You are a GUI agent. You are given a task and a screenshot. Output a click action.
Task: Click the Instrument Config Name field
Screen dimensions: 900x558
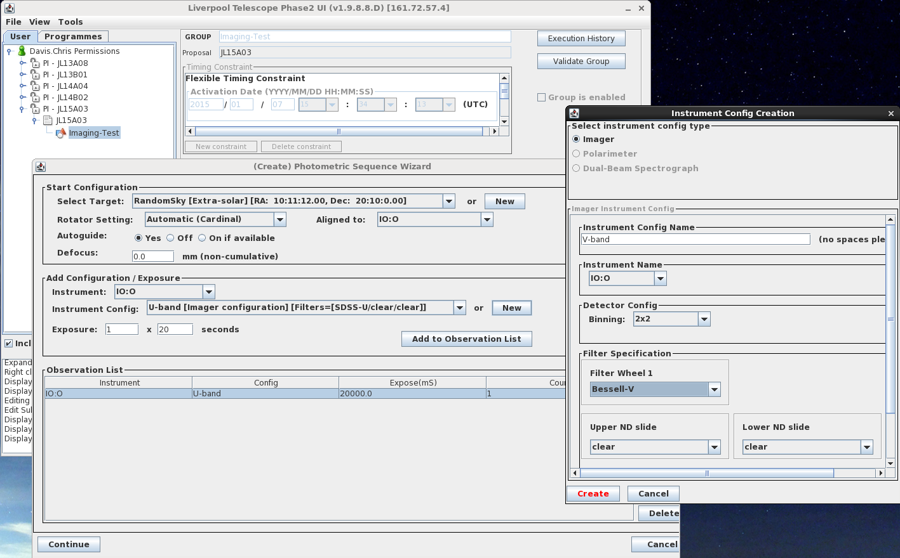(695, 239)
